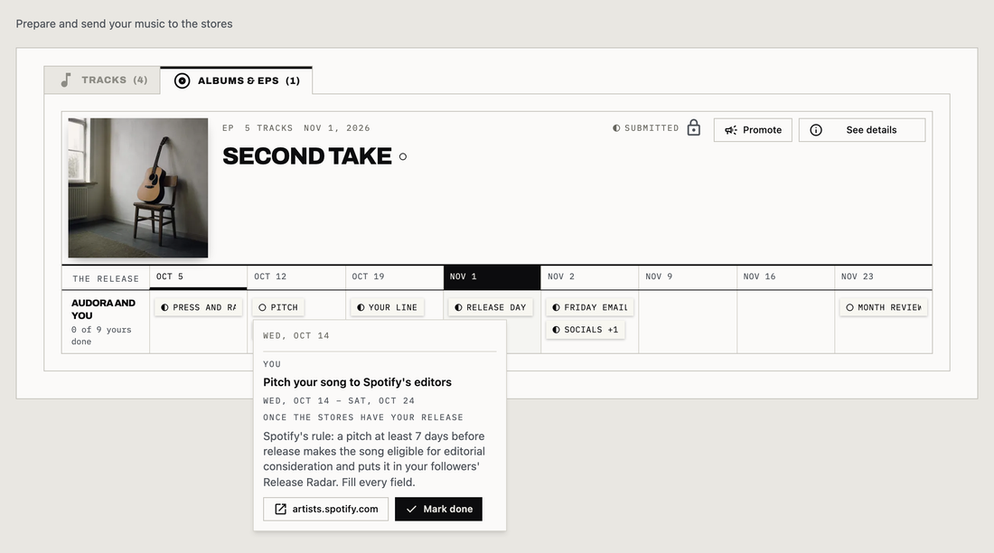The image size is (994, 553).
Task: Click external link icon beside artists.spotify.com
Action: 280,510
